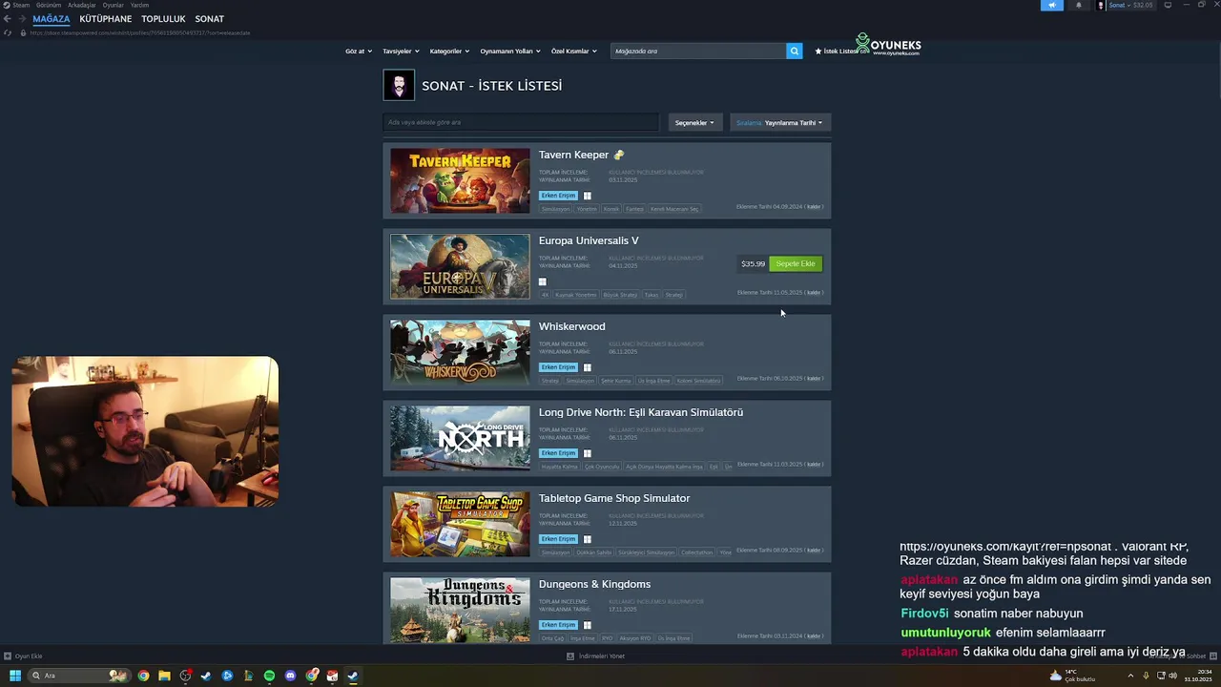Expand the Kategoriler dropdown

point(449,51)
